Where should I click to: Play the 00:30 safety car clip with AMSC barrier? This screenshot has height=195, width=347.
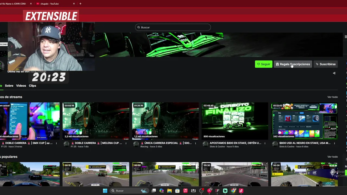(304, 174)
